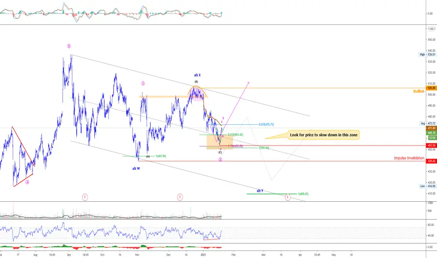Select the 1(443.94) projection label
Image resolution: width=437 pixels, height=258 pixels.
pos(161,156)
